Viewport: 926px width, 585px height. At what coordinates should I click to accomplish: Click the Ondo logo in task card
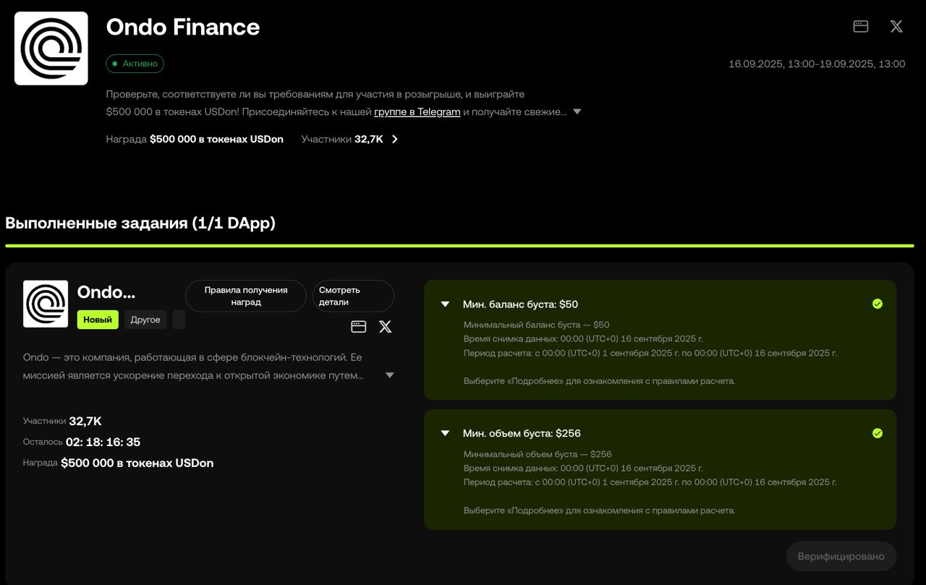point(46,304)
